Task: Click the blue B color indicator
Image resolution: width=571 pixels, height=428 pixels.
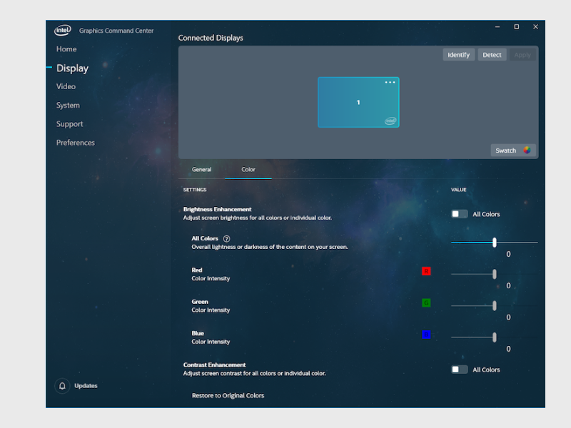Action: click(426, 334)
